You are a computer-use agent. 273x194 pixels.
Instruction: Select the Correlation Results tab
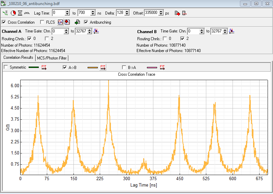click(18, 58)
